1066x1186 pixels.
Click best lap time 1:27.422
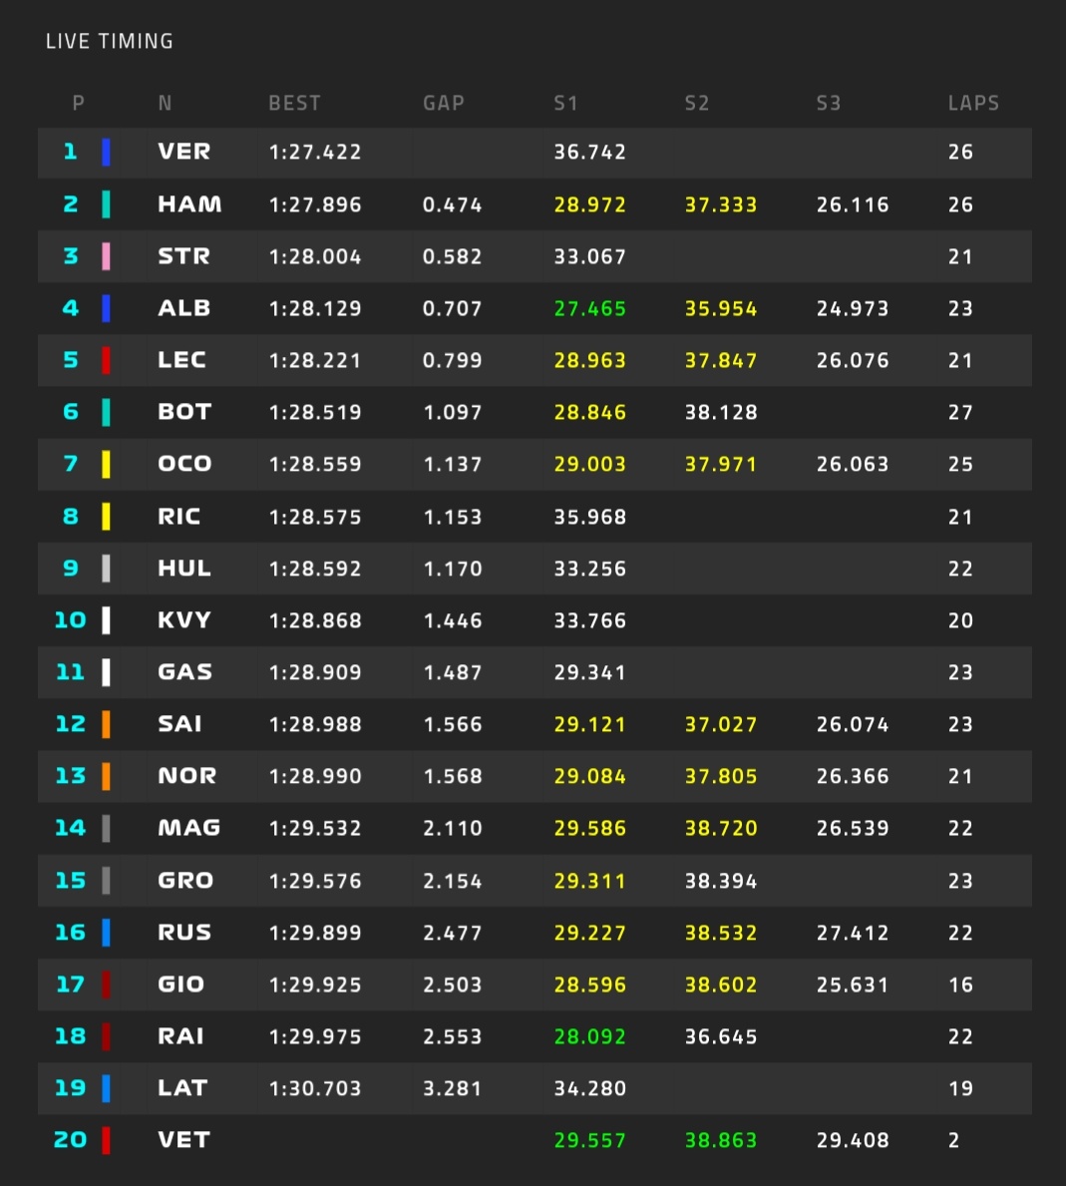coord(315,152)
